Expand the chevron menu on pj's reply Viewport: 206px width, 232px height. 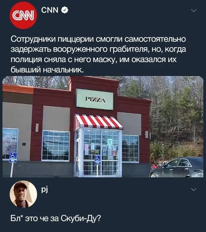(194, 189)
